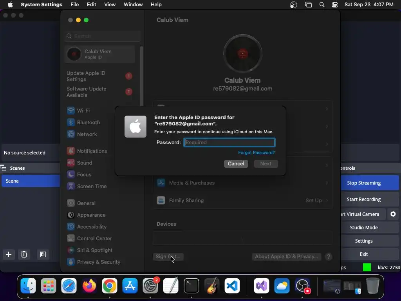
Task: Open Google Chrome from the Dock
Action: [110, 286]
